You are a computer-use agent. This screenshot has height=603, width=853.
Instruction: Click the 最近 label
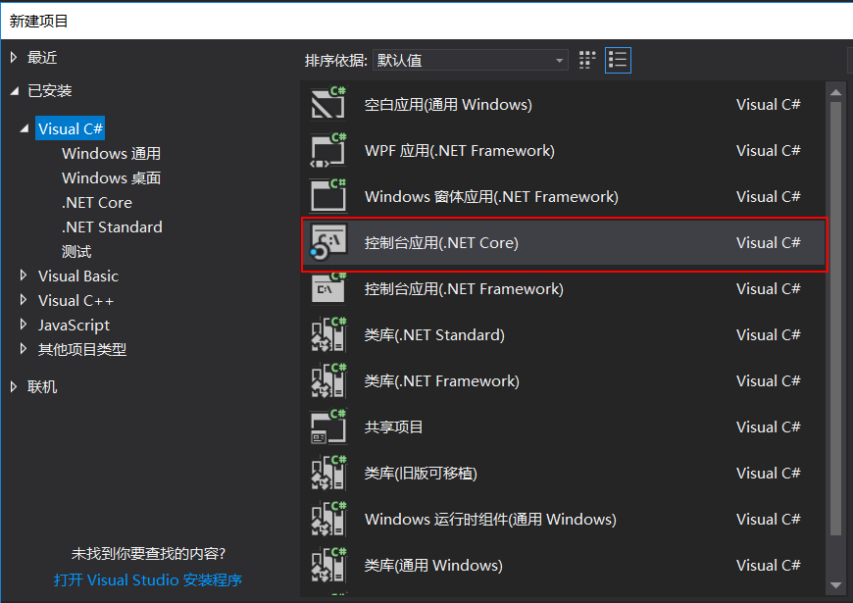pyautogui.click(x=42, y=58)
